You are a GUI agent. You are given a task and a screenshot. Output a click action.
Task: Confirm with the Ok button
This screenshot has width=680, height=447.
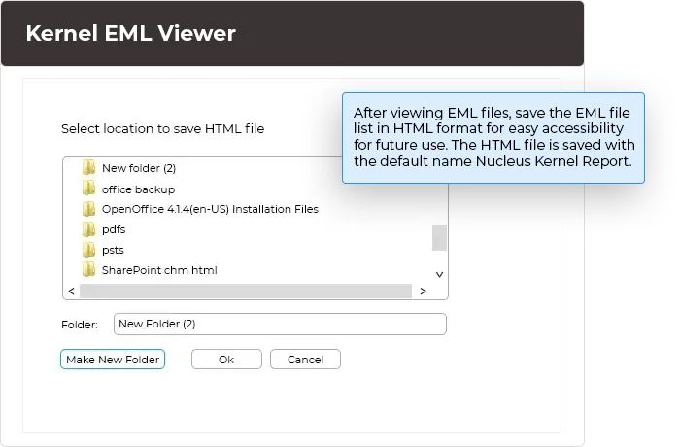[226, 360]
